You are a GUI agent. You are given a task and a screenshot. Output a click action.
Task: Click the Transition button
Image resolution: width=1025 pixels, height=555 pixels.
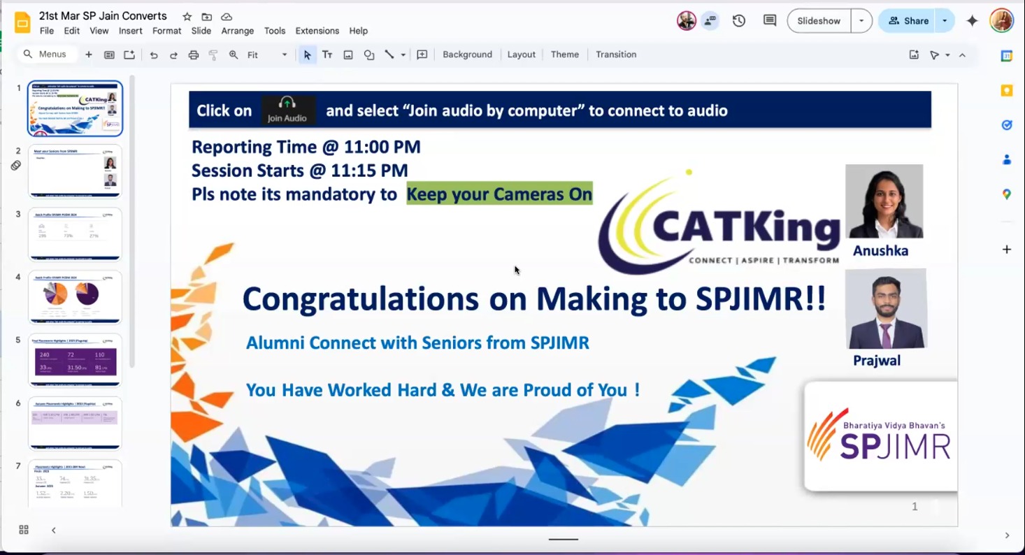click(616, 55)
